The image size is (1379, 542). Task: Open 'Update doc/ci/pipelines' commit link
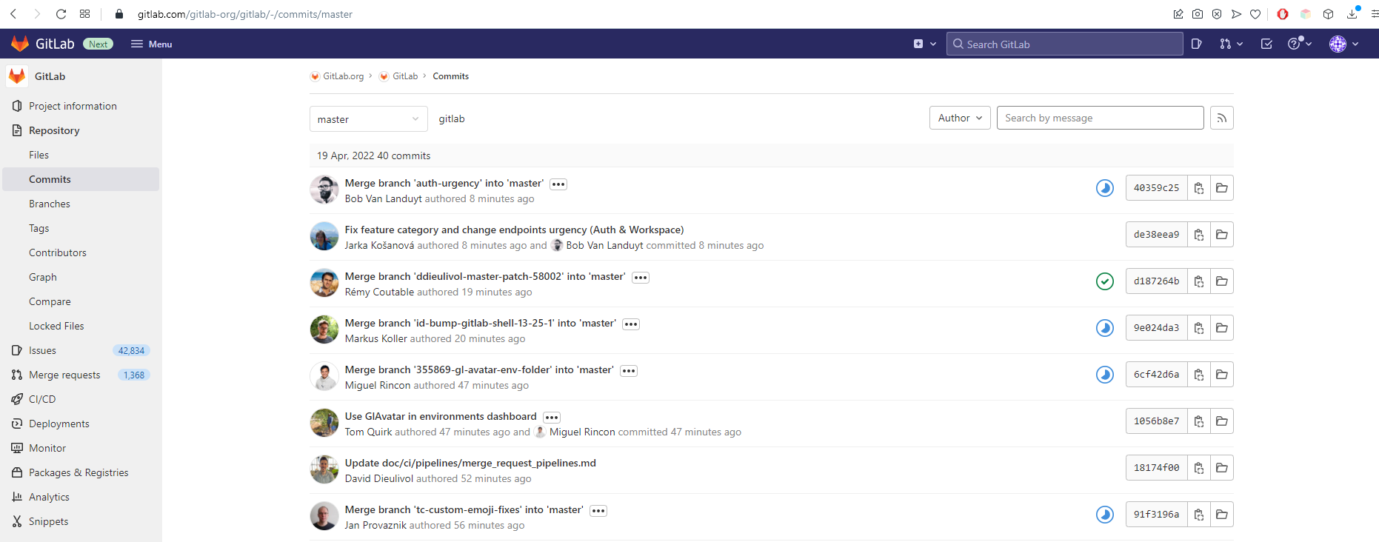(x=470, y=463)
